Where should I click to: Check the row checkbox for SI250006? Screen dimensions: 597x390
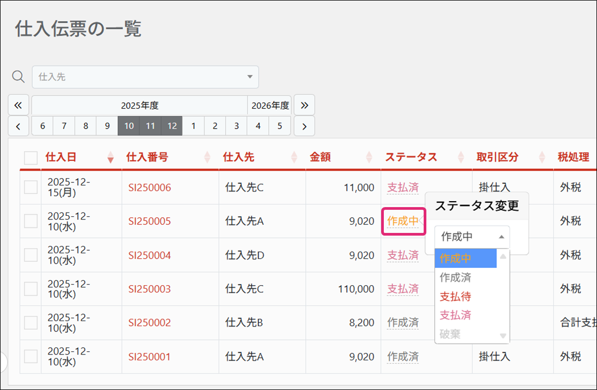pos(31,187)
